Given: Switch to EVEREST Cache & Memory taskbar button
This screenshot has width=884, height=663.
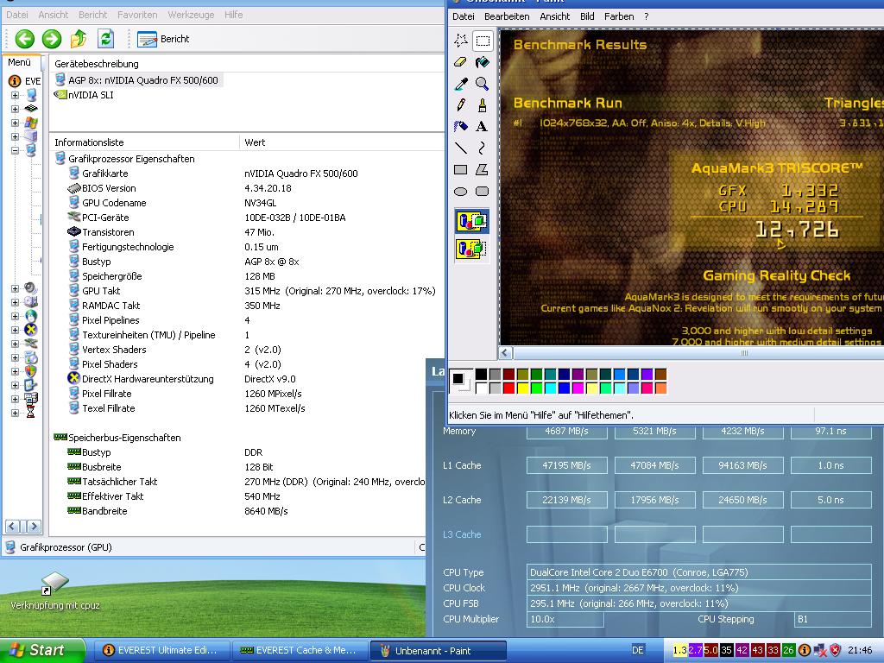Looking at the screenshot, I should 299,651.
